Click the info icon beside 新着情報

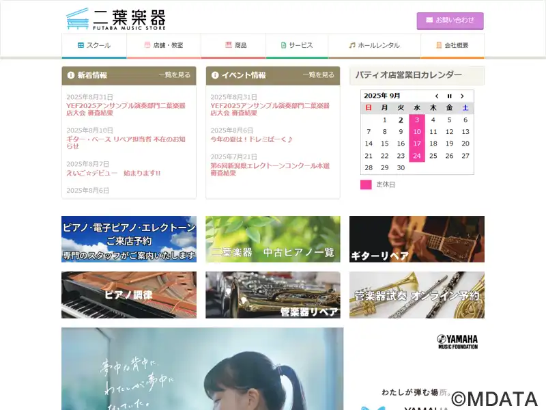71,75
